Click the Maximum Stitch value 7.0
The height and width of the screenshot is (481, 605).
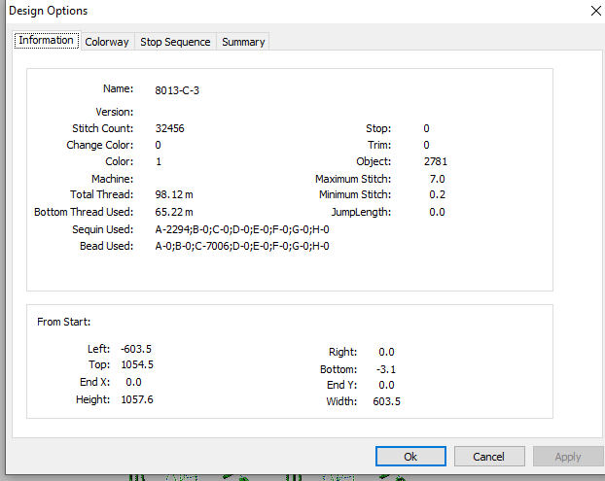437,179
